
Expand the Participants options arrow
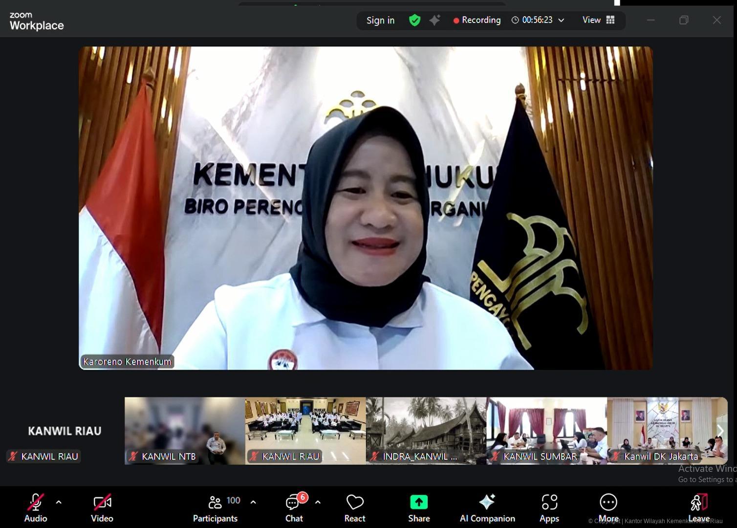pos(253,502)
